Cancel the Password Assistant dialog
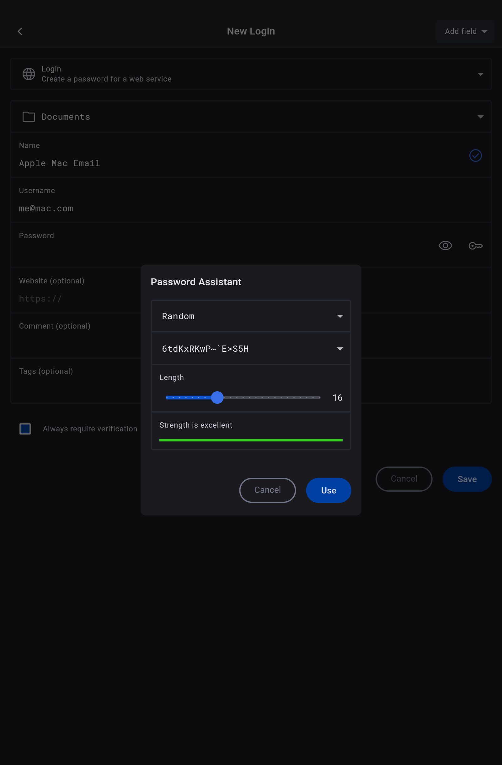502x765 pixels. point(267,490)
